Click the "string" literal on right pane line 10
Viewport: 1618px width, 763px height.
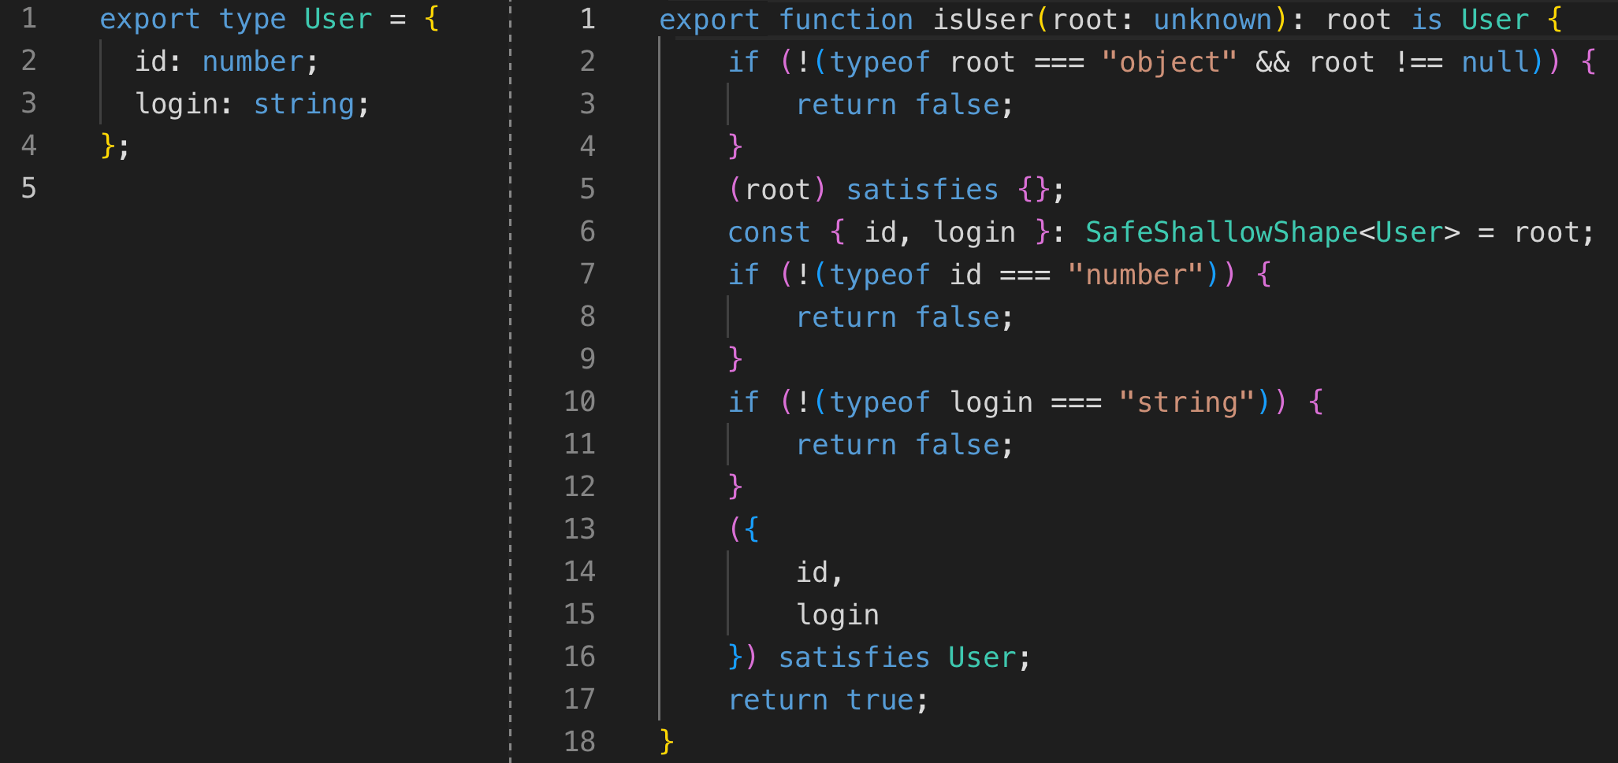tap(1187, 402)
